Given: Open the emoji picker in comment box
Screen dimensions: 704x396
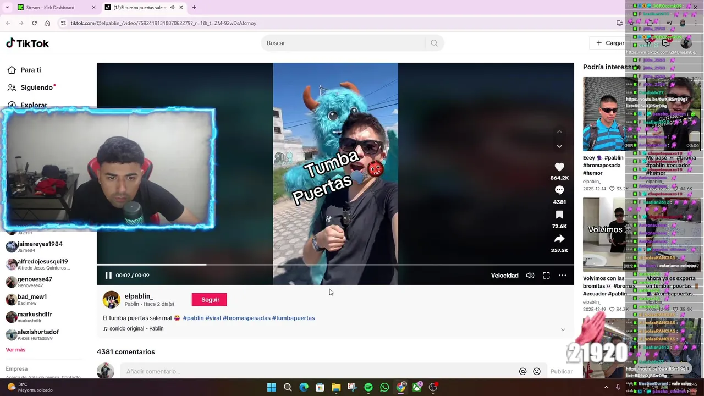Looking at the screenshot, I should (x=537, y=372).
